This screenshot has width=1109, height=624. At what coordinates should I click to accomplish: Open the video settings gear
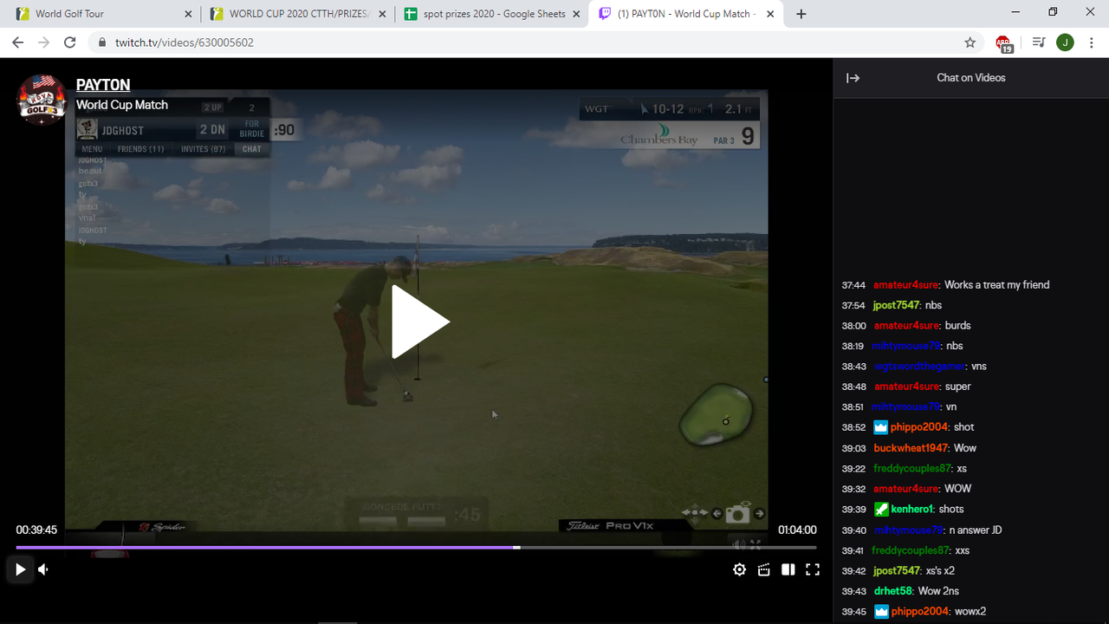[x=739, y=569]
